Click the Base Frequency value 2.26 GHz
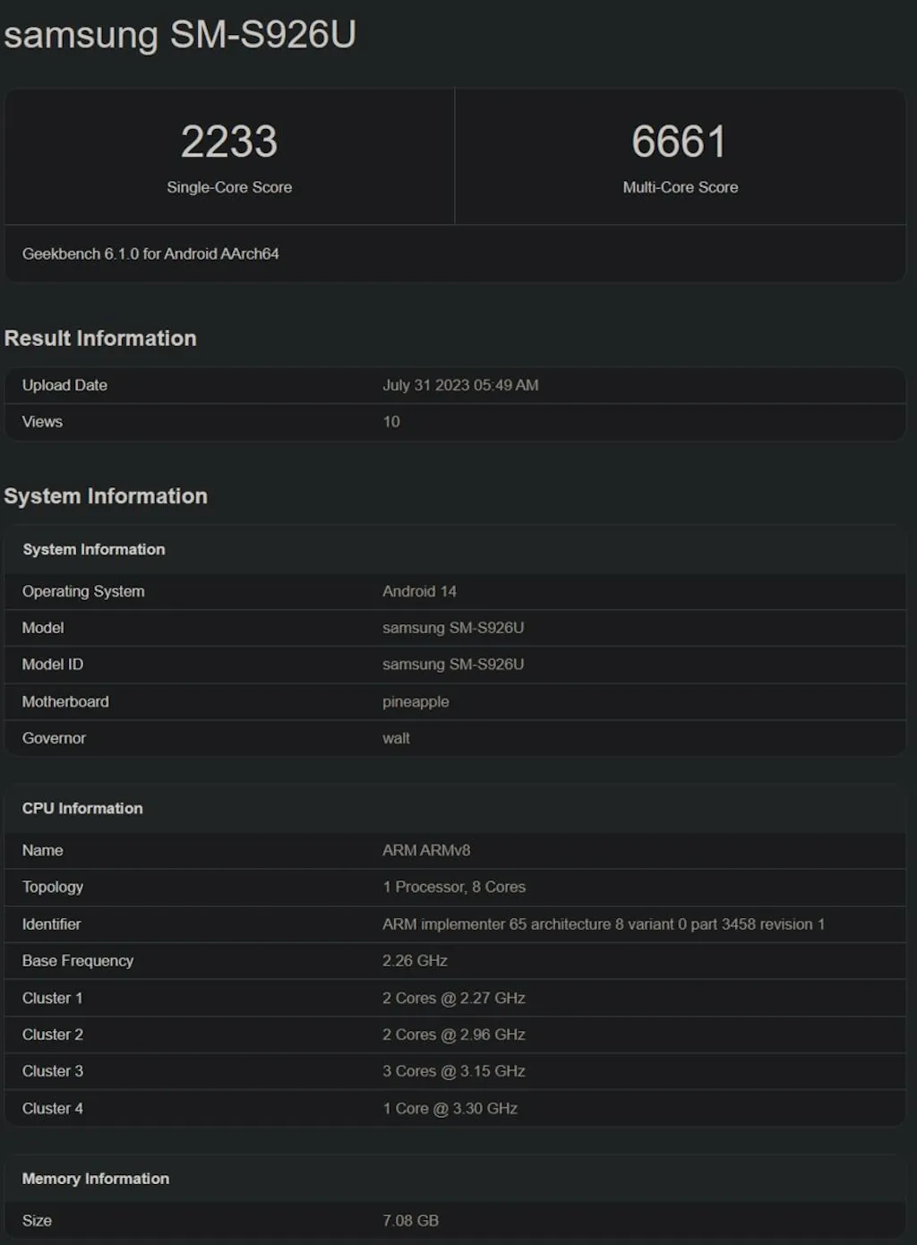Image resolution: width=917 pixels, height=1245 pixels. 415,960
